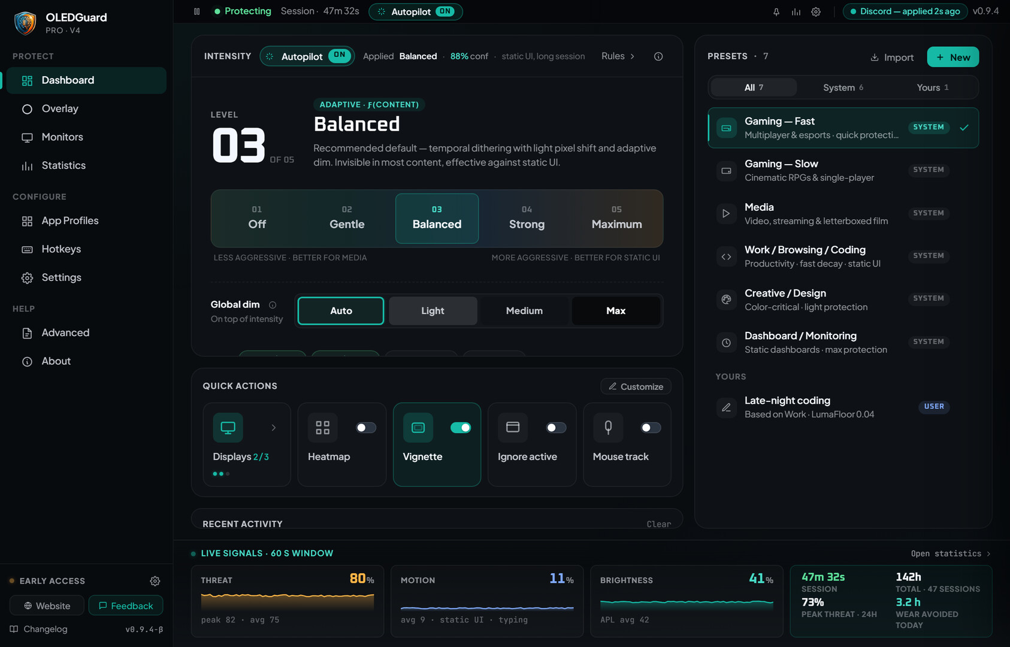1010x647 pixels.
Task: Open settings gear in top bar
Action: (816, 12)
